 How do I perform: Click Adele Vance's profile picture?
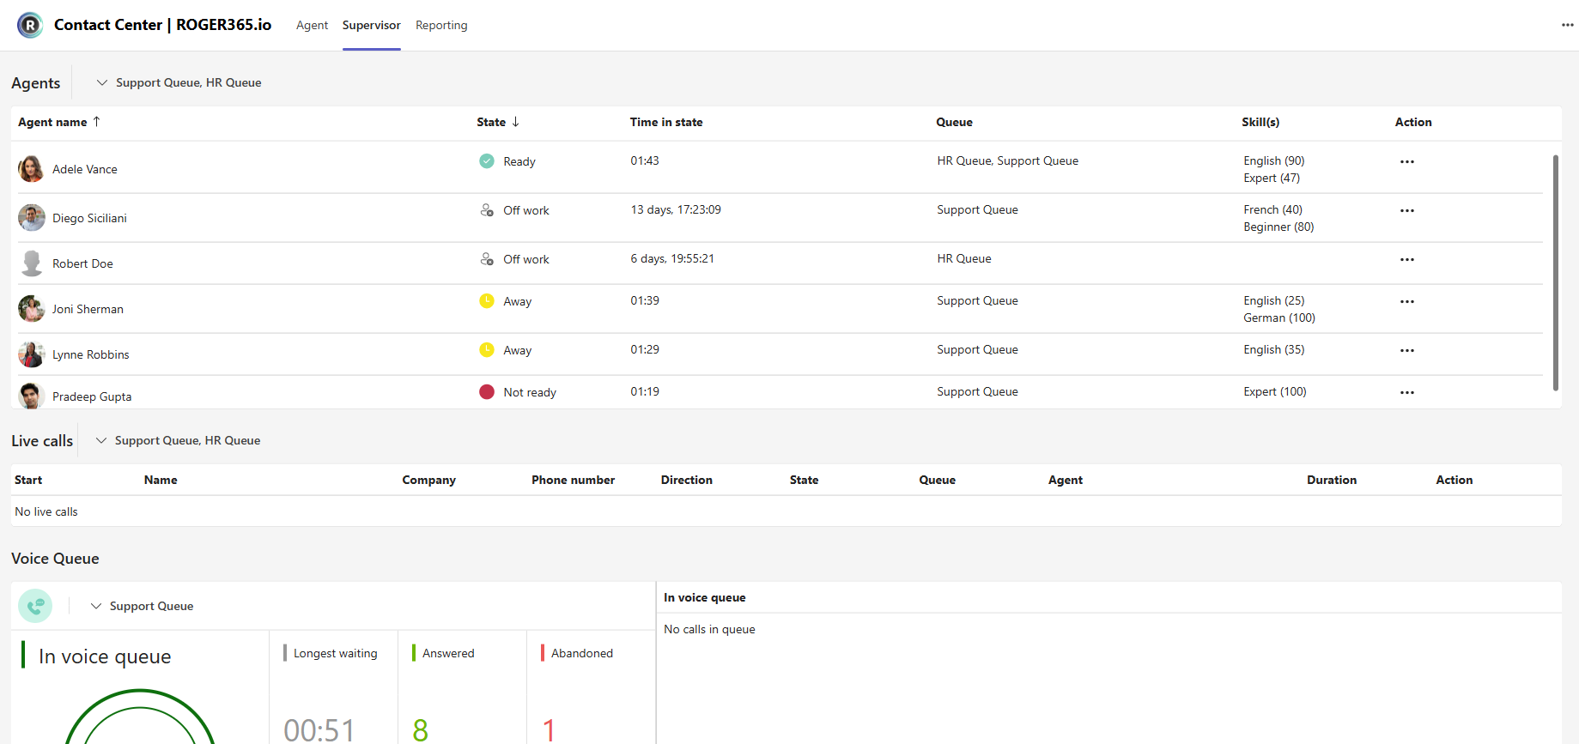click(x=31, y=169)
